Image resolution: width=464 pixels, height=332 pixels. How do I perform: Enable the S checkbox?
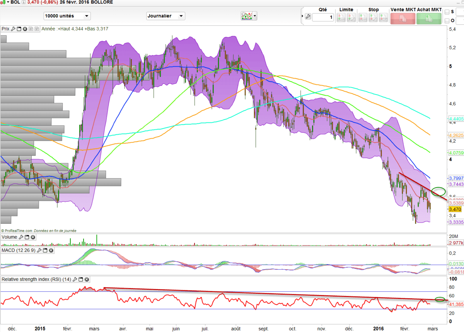(447, 12)
